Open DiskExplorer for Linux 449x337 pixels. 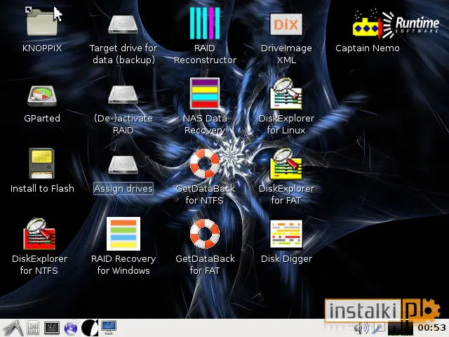tap(286, 93)
